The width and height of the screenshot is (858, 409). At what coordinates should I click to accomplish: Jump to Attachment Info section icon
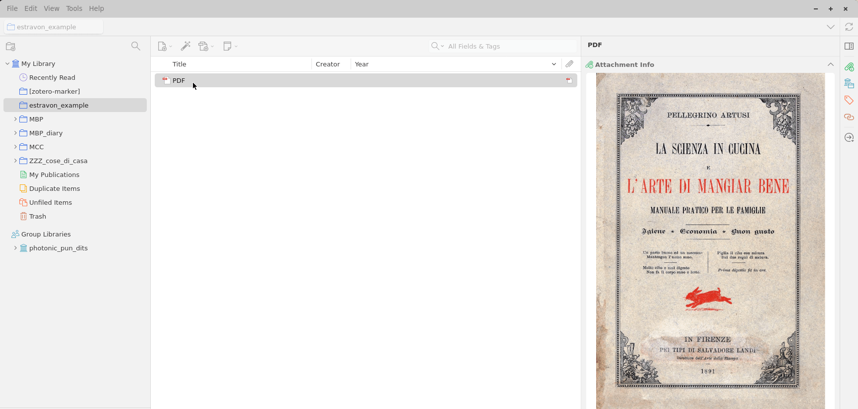click(849, 66)
